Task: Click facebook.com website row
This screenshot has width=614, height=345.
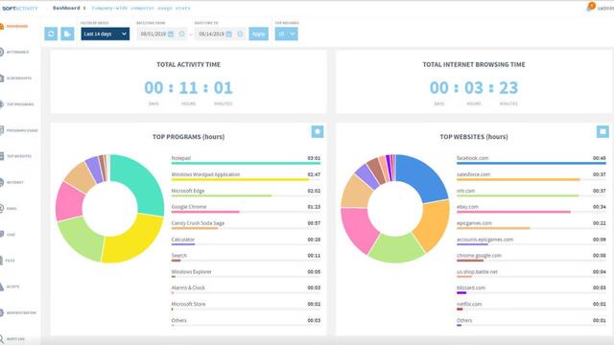Action: 531,159
